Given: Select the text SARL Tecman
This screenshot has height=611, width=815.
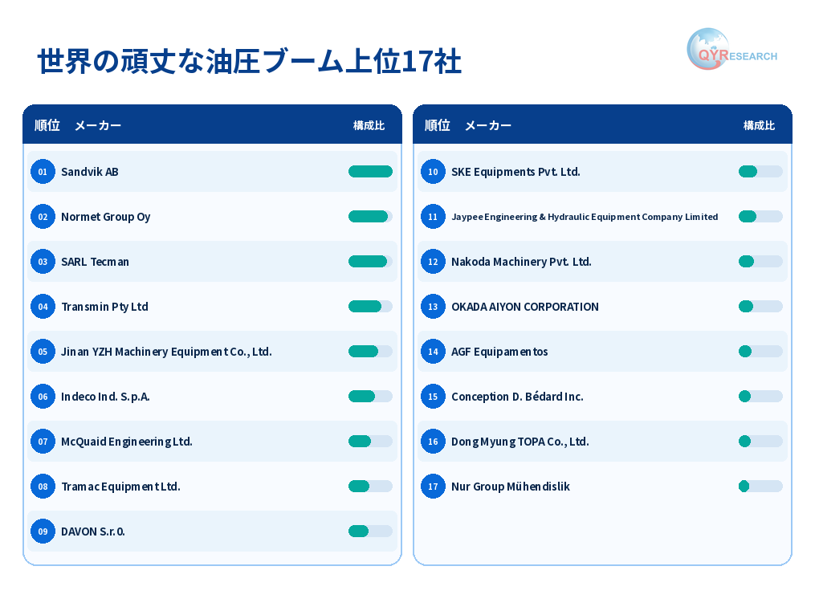Looking at the screenshot, I should pos(95,262).
